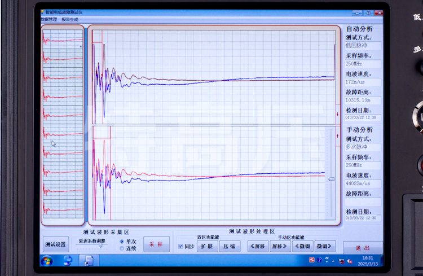Screen dimensions: 423x276
Task: Click the 退出 exit button
Action: (363, 248)
